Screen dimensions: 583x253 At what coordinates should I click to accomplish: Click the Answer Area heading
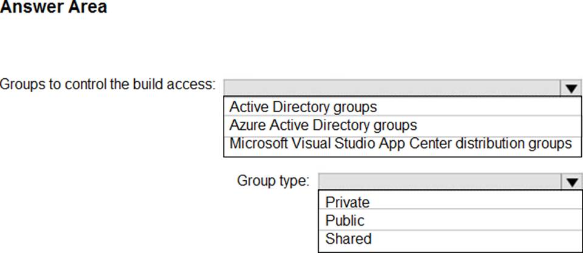(53, 7)
